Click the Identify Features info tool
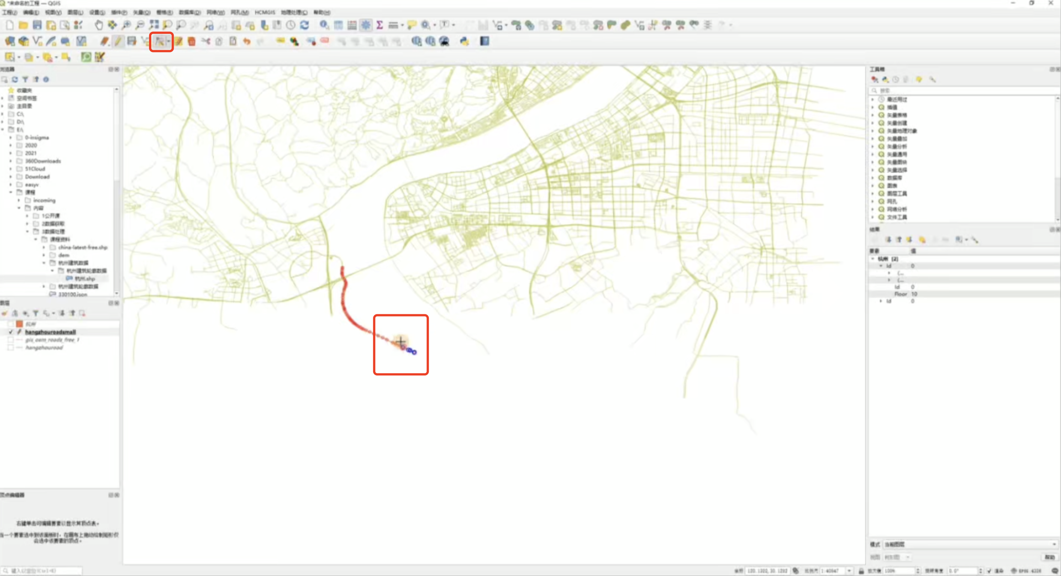This screenshot has height=576, width=1061. [x=324, y=25]
